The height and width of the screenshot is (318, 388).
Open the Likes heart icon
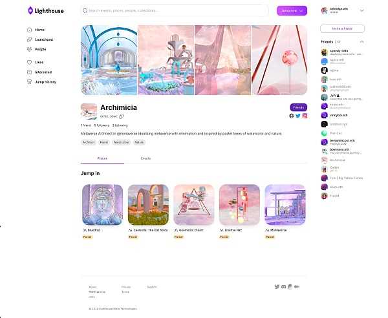[30, 62]
